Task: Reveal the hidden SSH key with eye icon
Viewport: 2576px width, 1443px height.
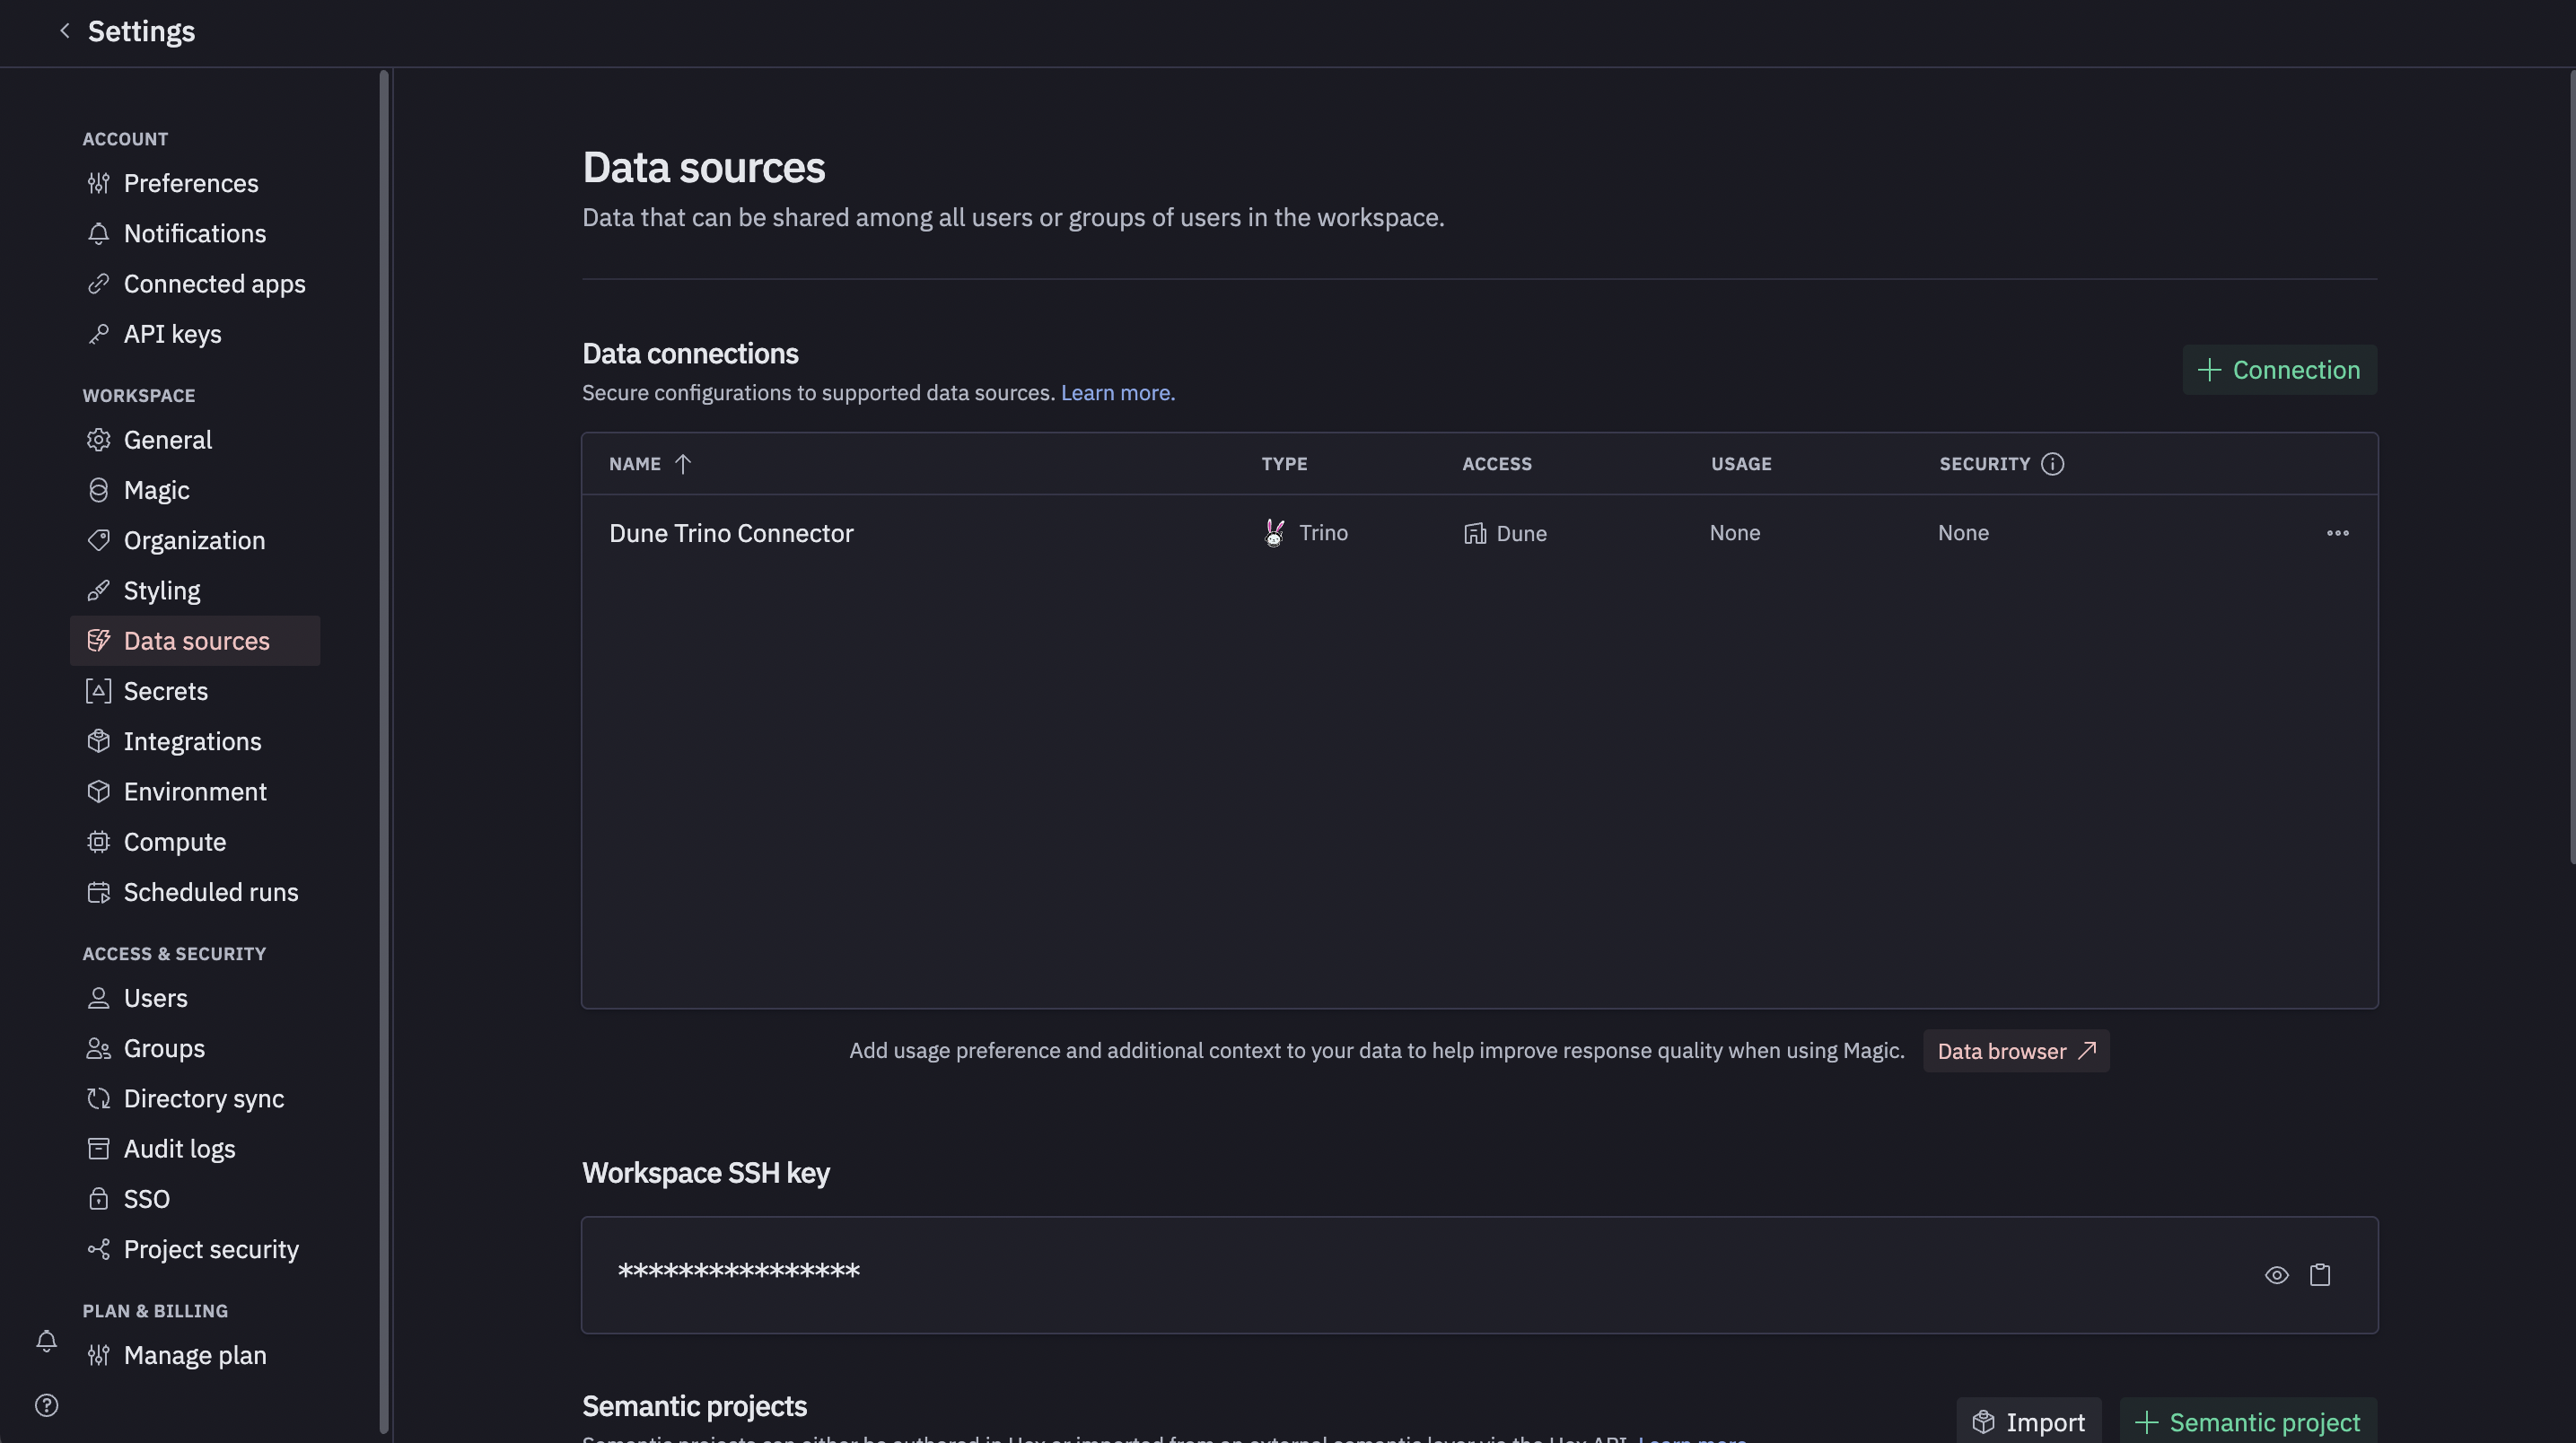Action: [2277, 1274]
